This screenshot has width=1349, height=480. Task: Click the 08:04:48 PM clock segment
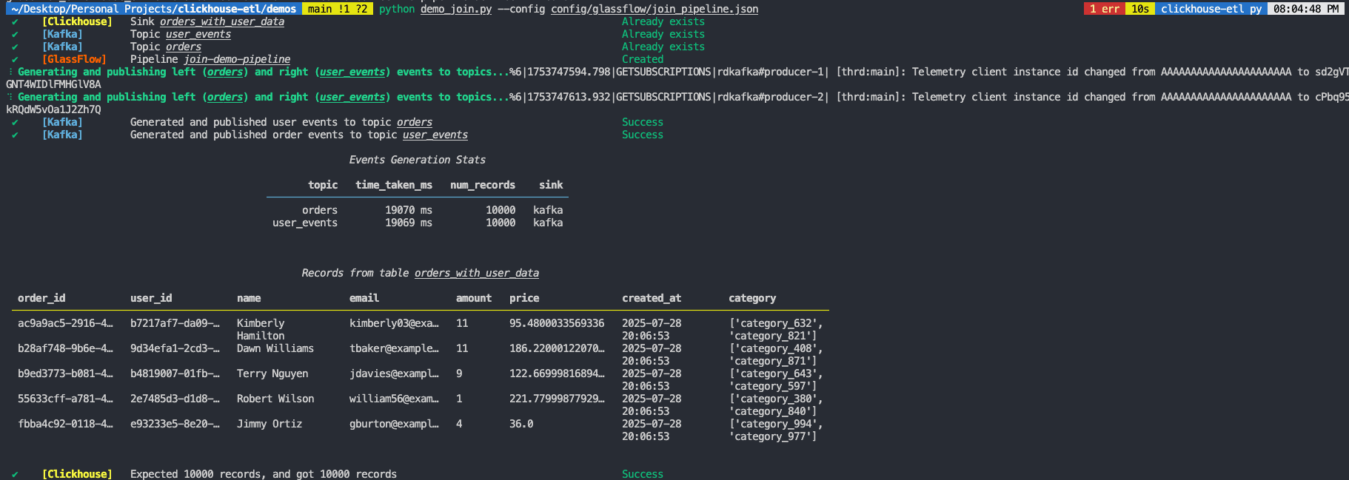point(1306,9)
